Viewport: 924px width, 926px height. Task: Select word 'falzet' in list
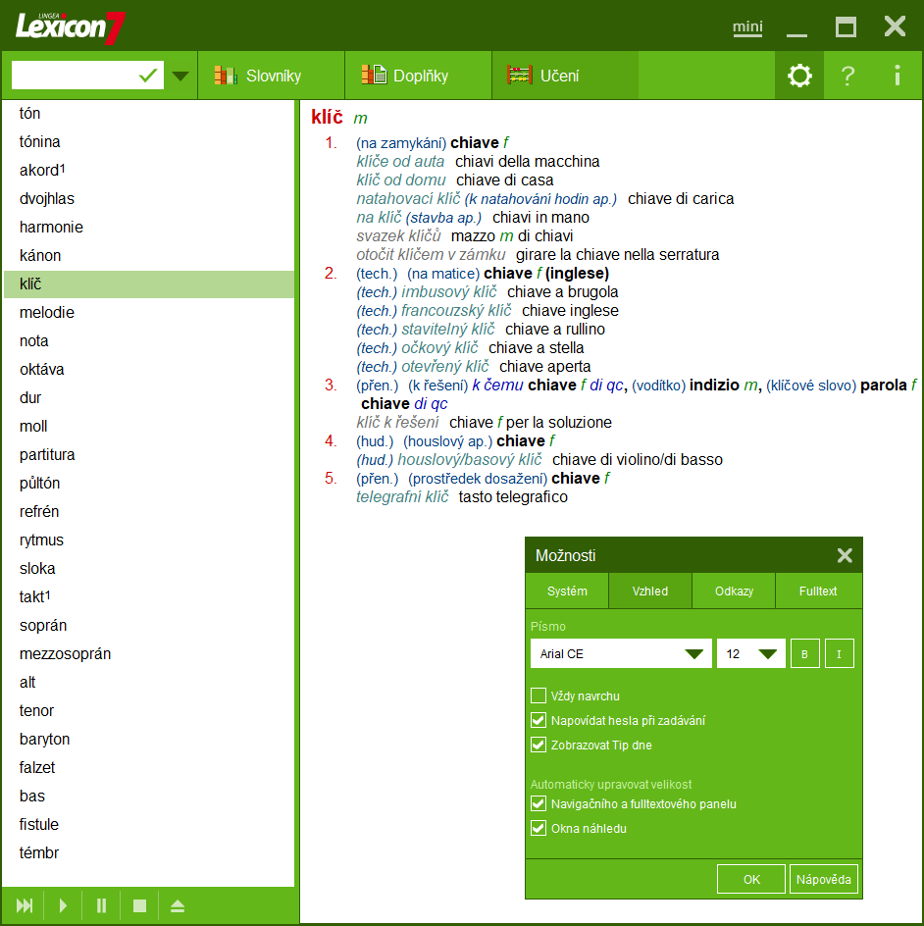pyautogui.click(x=149, y=767)
